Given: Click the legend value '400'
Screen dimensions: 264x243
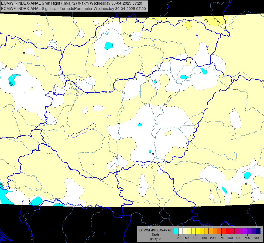Looking at the screenshot, I should click(x=239, y=238).
